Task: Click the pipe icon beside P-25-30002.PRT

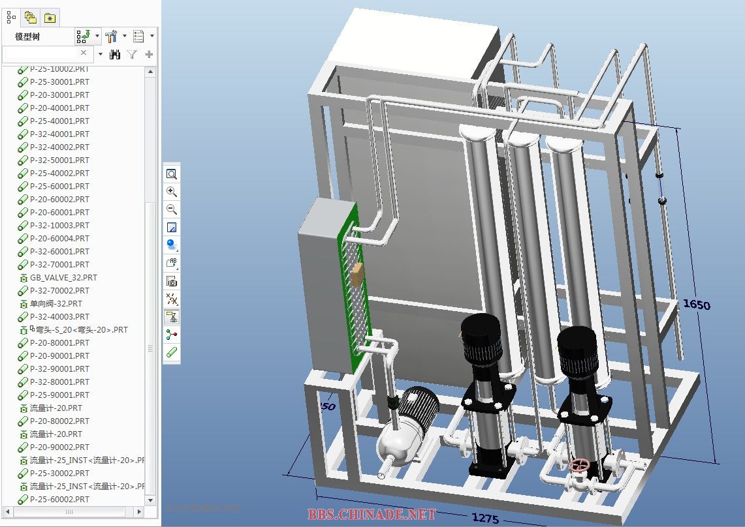Action: 23,474
